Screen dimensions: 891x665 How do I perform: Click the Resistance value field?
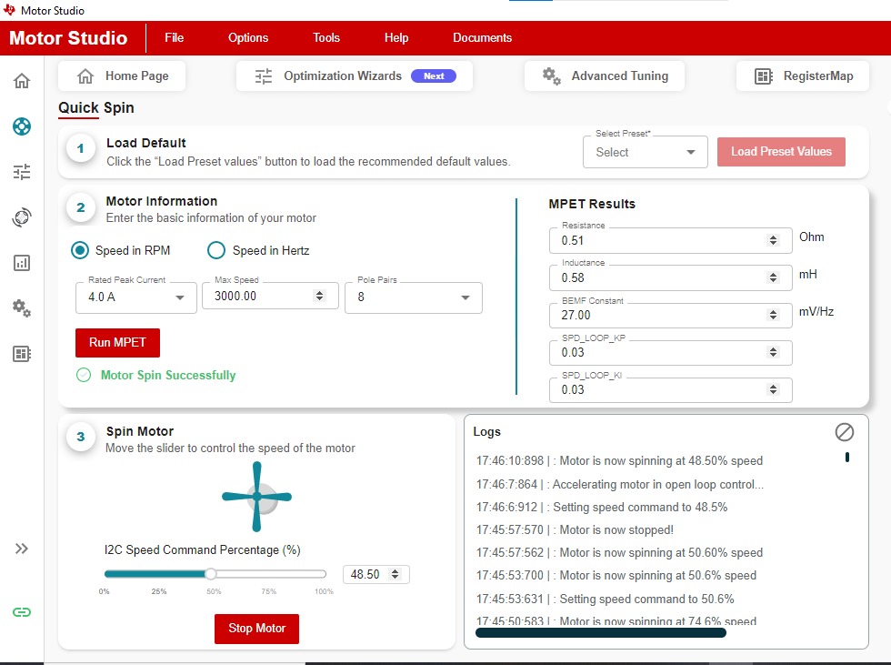[671, 240]
